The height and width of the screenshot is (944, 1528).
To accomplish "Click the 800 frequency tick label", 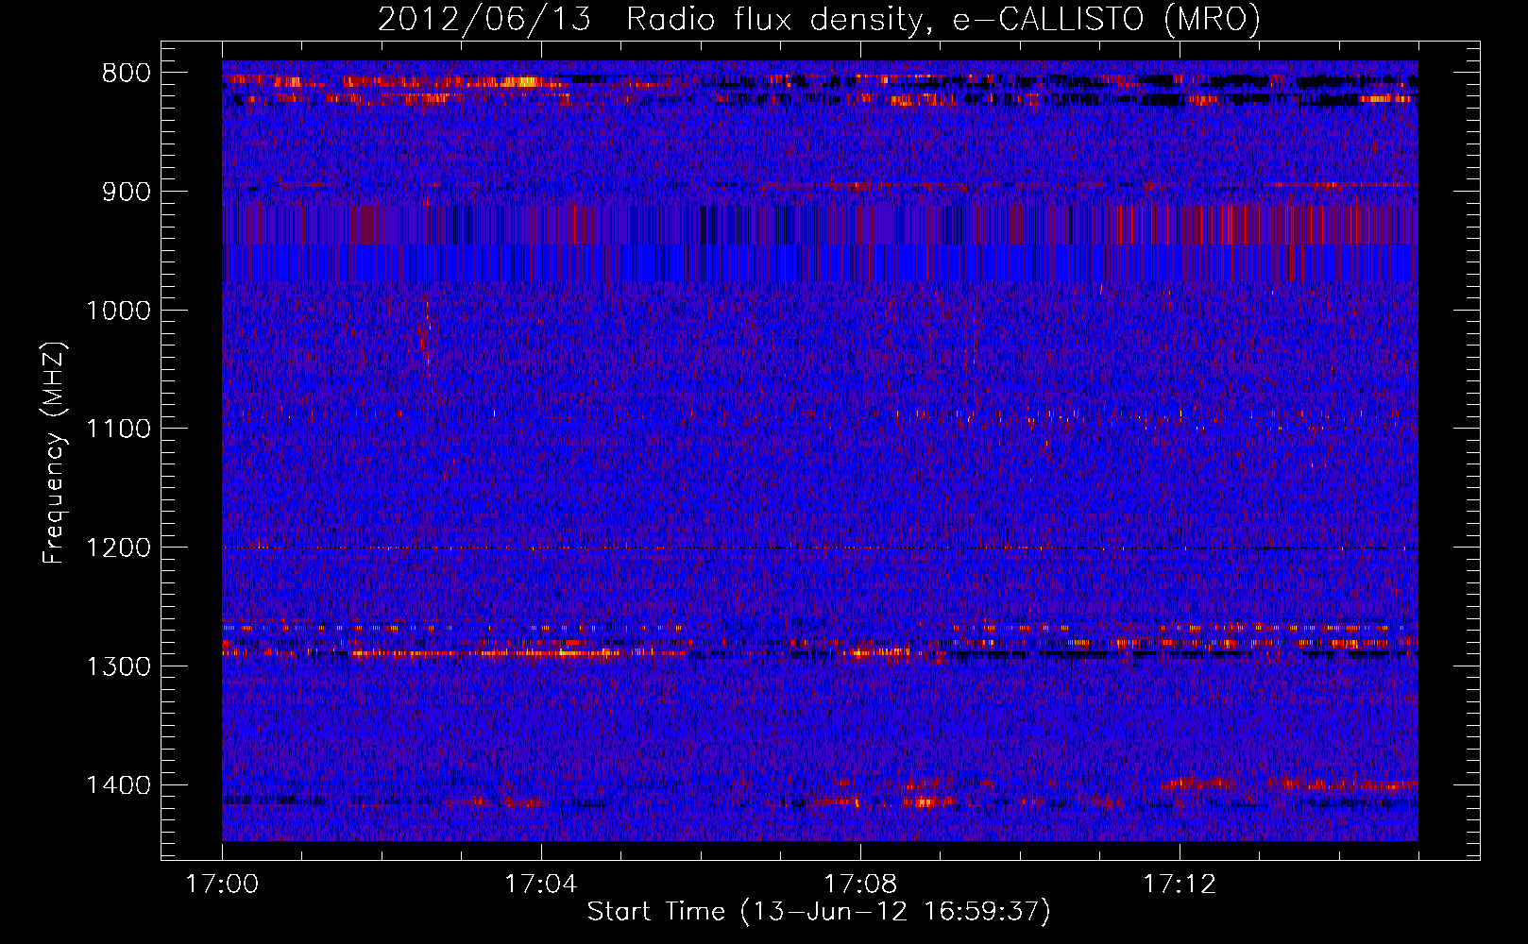I will [127, 74].
